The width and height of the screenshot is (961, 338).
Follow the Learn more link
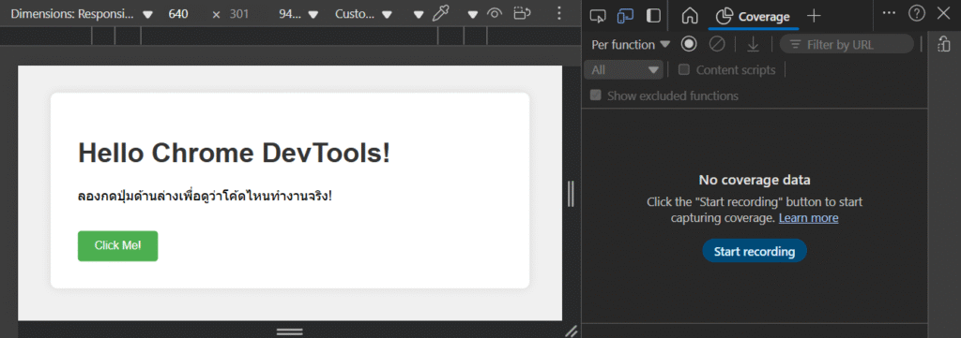[x=808, y=217]
